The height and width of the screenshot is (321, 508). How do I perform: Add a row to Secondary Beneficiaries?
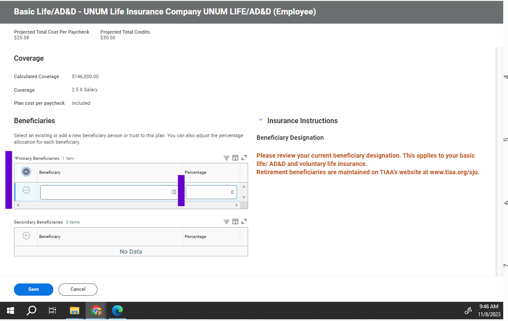[26, 236]
